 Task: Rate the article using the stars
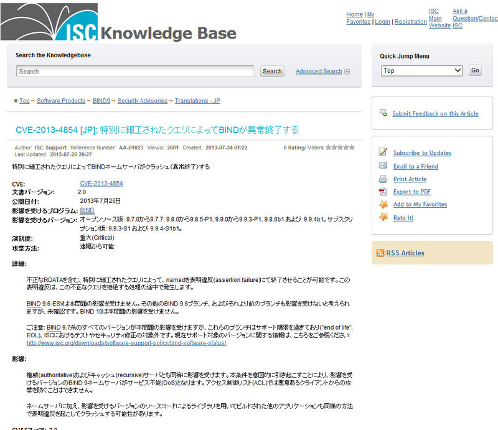(x=340, y=147)
